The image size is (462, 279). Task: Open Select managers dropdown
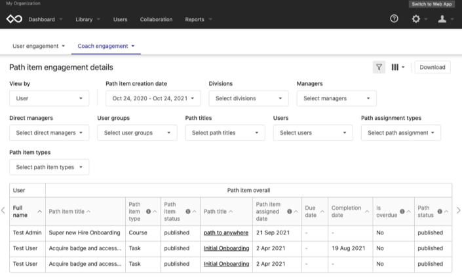pyautogui.click(x=336, y=98)
